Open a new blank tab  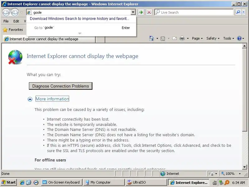pos(100,39)
